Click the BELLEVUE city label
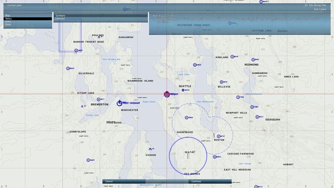 pyautogui.click(x=224, y=87)
